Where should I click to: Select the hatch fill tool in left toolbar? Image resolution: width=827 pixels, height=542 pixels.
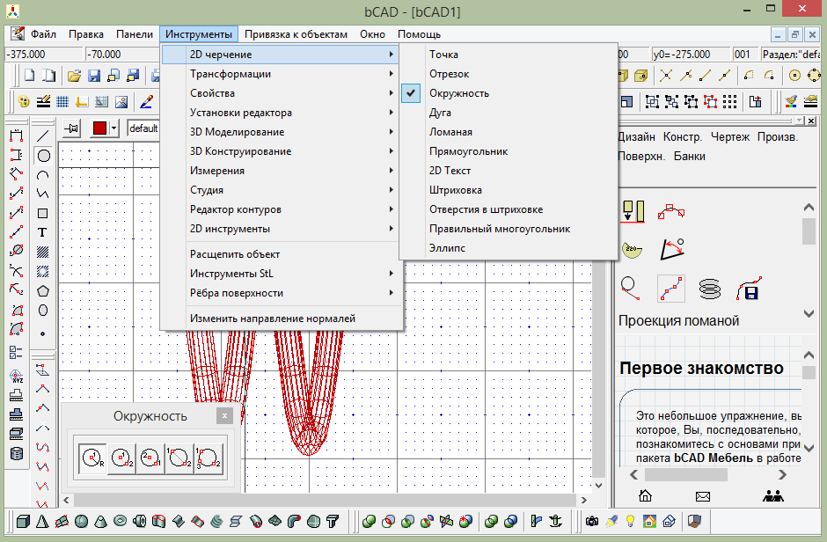click(43, 252)
